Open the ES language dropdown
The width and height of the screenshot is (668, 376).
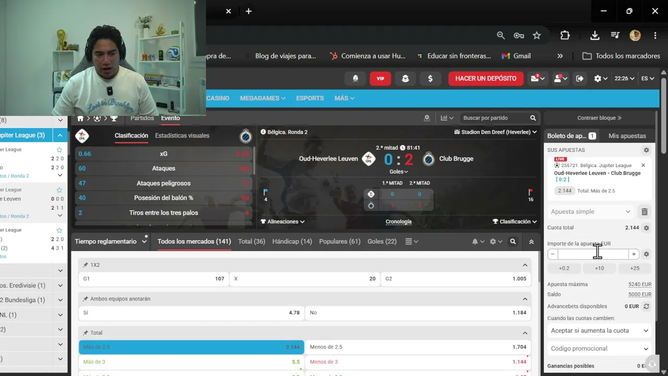[648, 78]
